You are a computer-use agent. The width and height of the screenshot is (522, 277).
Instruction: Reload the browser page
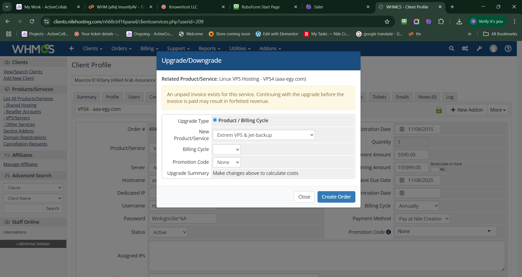[32, 21]
